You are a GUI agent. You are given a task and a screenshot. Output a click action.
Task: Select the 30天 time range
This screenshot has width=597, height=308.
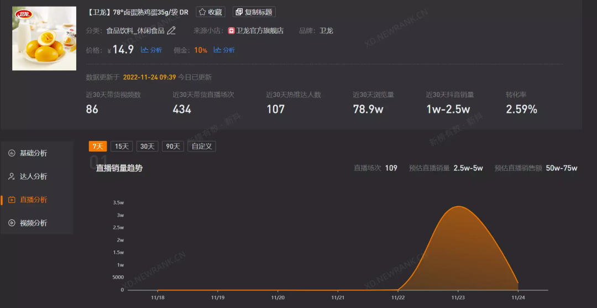(x=148, y=146)
